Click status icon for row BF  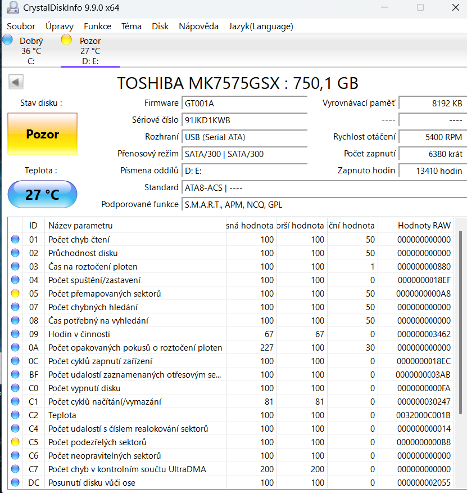(15, 374)
